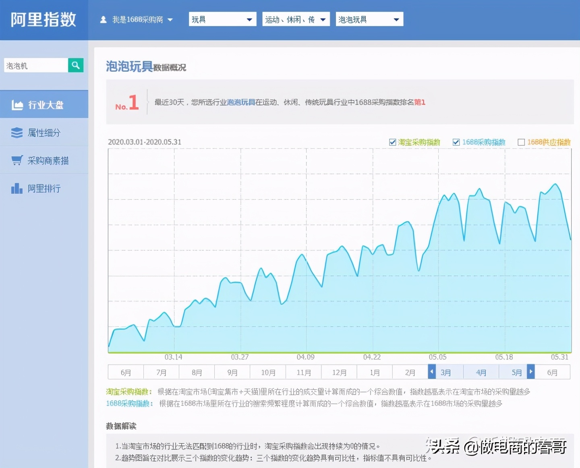
Task: Open the 玩具 category dropdown
Action: 222,19
